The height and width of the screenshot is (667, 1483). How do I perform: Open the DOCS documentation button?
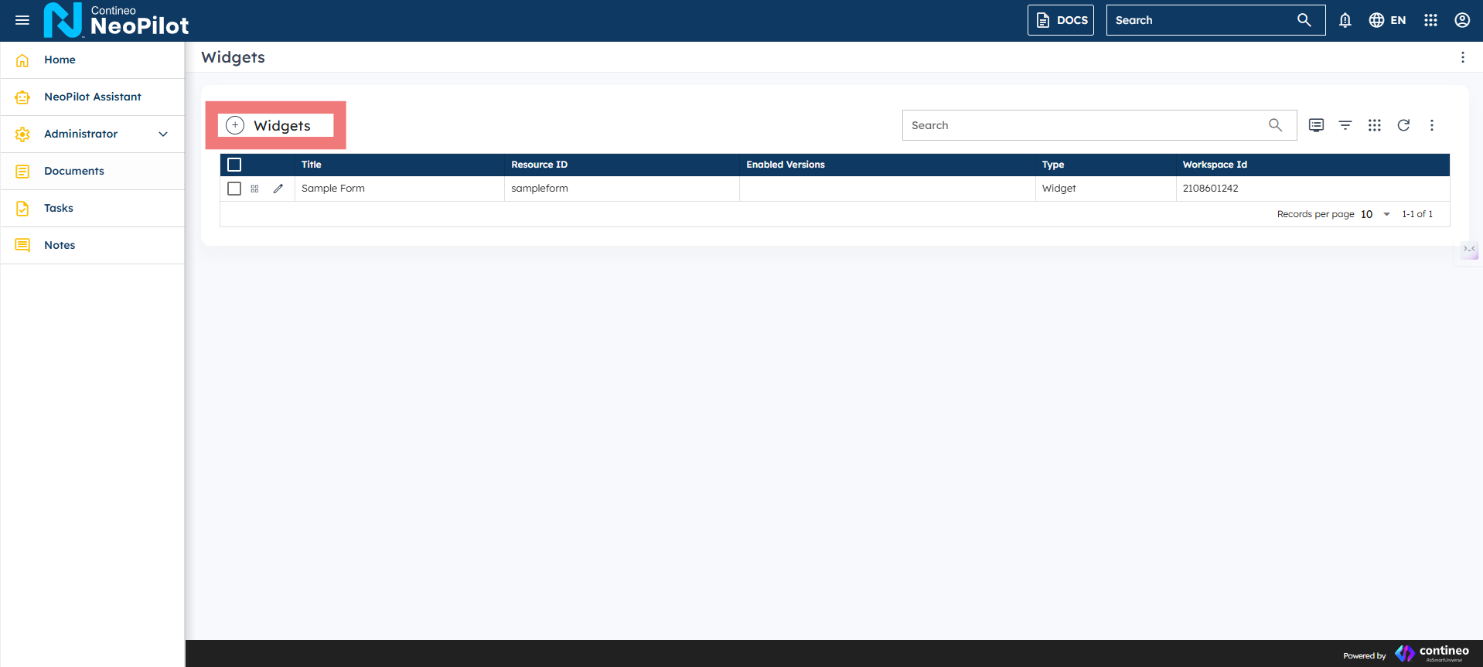(x=1061, y=20)
